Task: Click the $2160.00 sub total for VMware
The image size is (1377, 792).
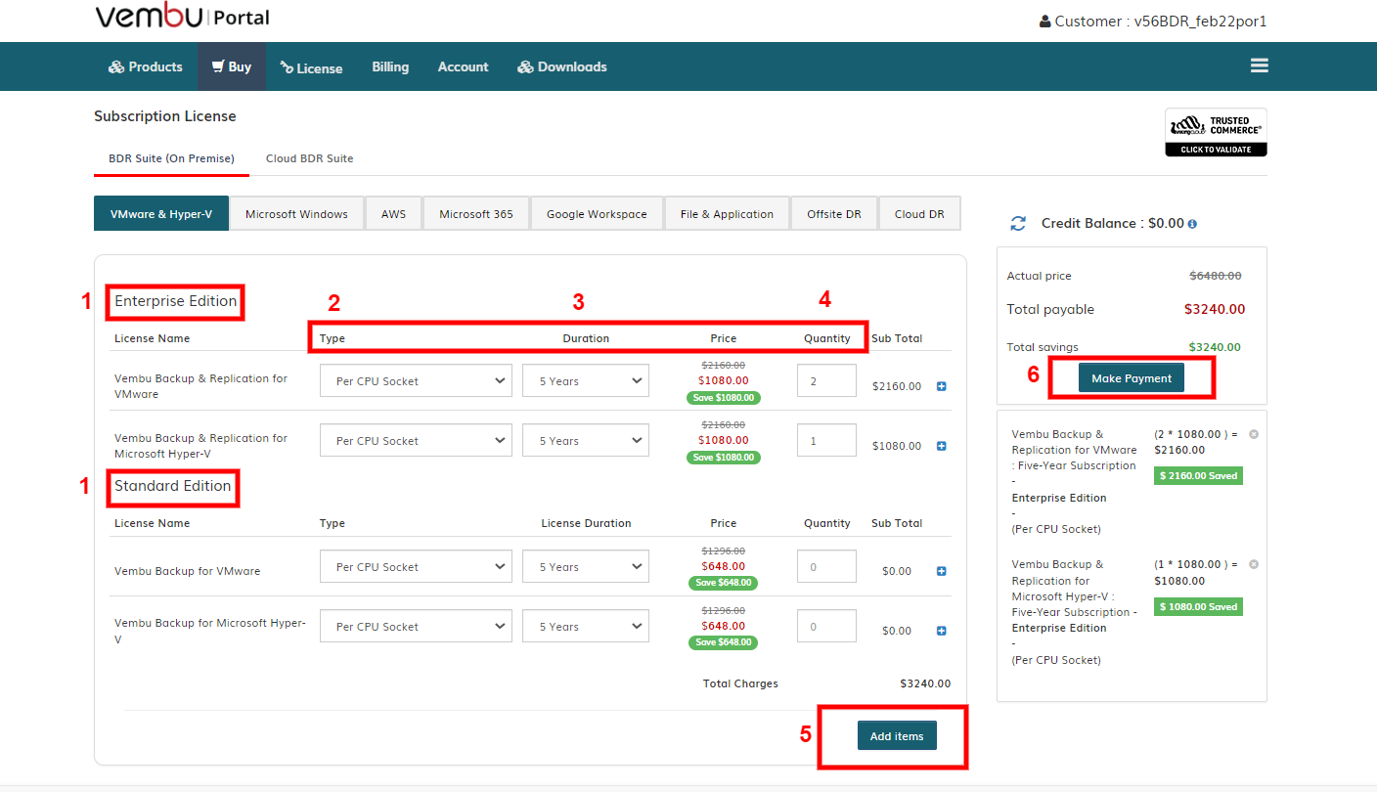Action: [x=897, y=386]
